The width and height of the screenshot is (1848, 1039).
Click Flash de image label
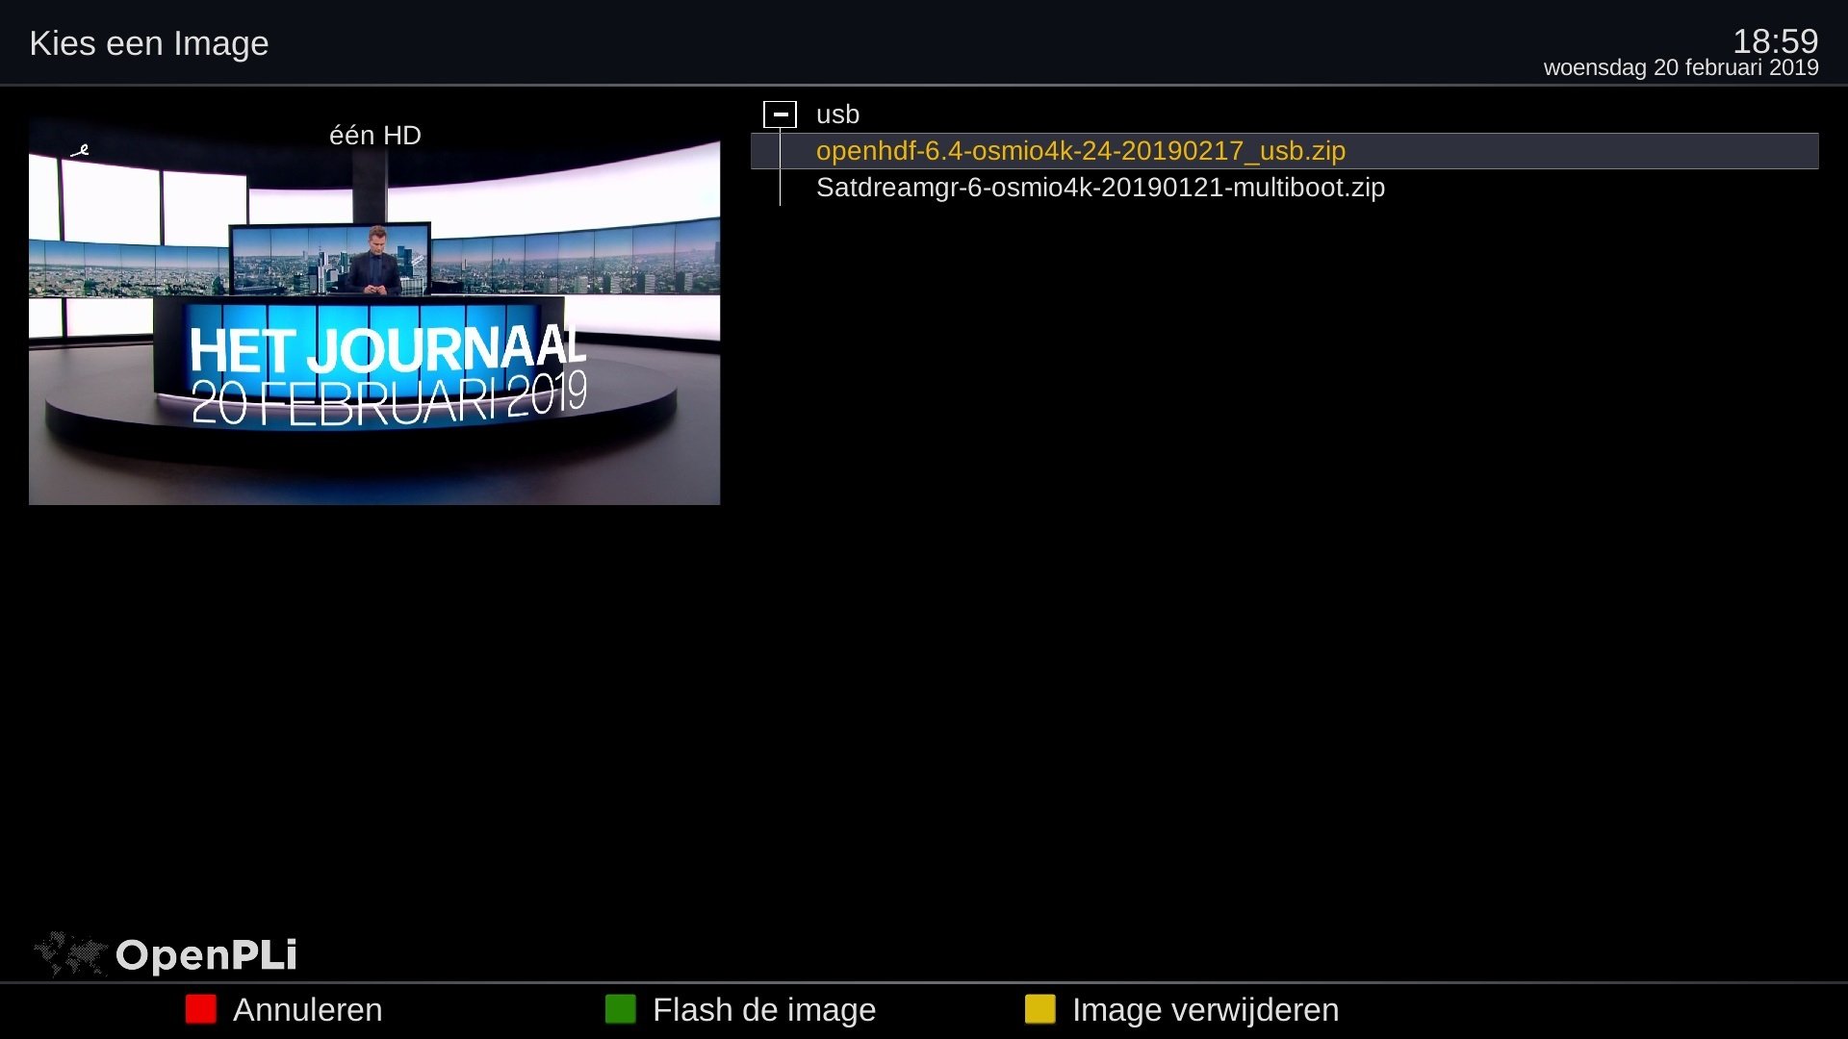pos(763,1009)
